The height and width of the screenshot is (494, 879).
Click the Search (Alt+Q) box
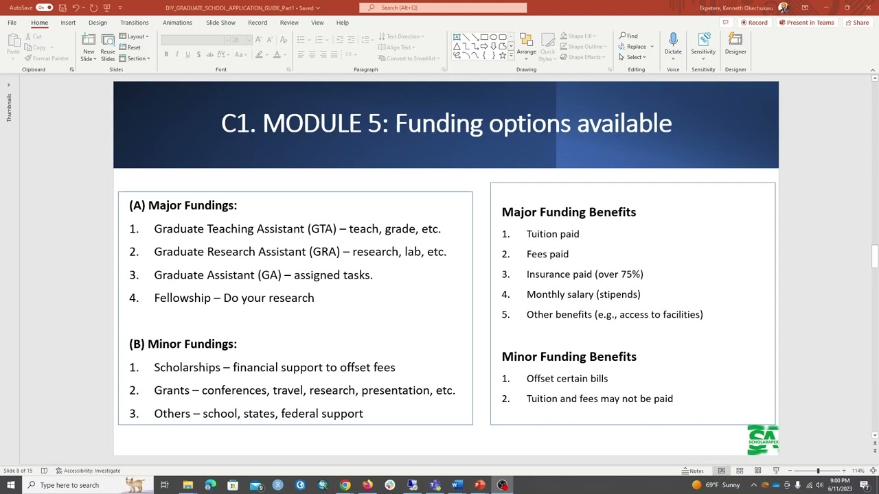point(443,8)
